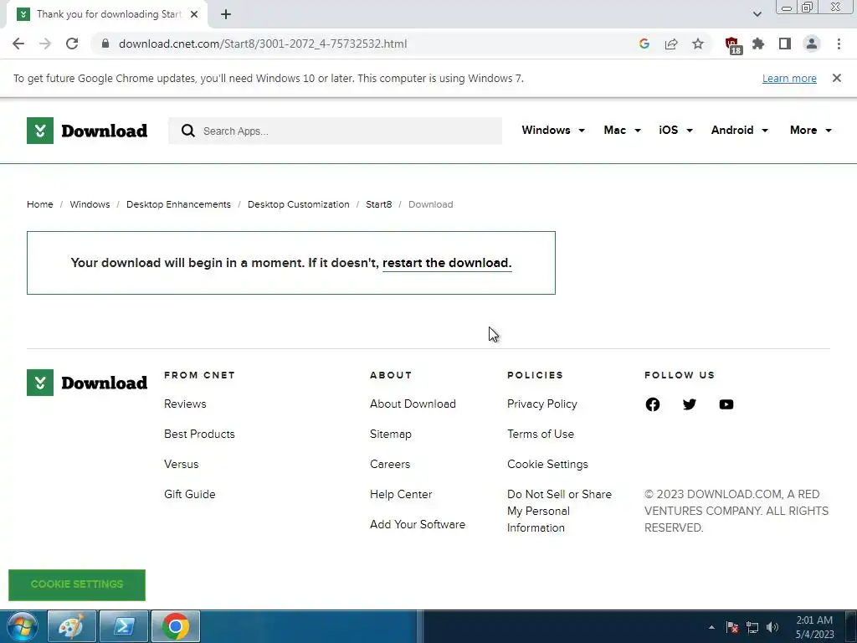Image resolution: width=857 pixels, height=643 pixels.
Task: Open Best Products footer link
Action: pyautogui.click(x=199, y=435)
